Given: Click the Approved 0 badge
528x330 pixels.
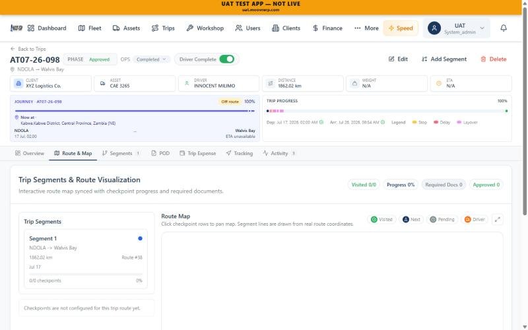Looking at the screenshot, I should 486,185.
